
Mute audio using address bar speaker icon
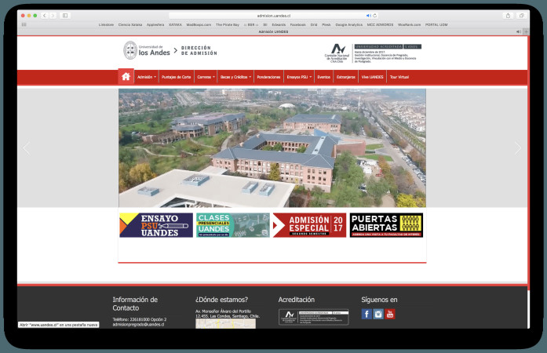pyautogui.click(x=368, y=16)
